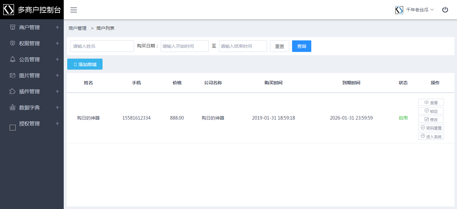457x209 pixels.
Task: Click the 多商户控制台 logo icon
Action: [x=9, y=10]
